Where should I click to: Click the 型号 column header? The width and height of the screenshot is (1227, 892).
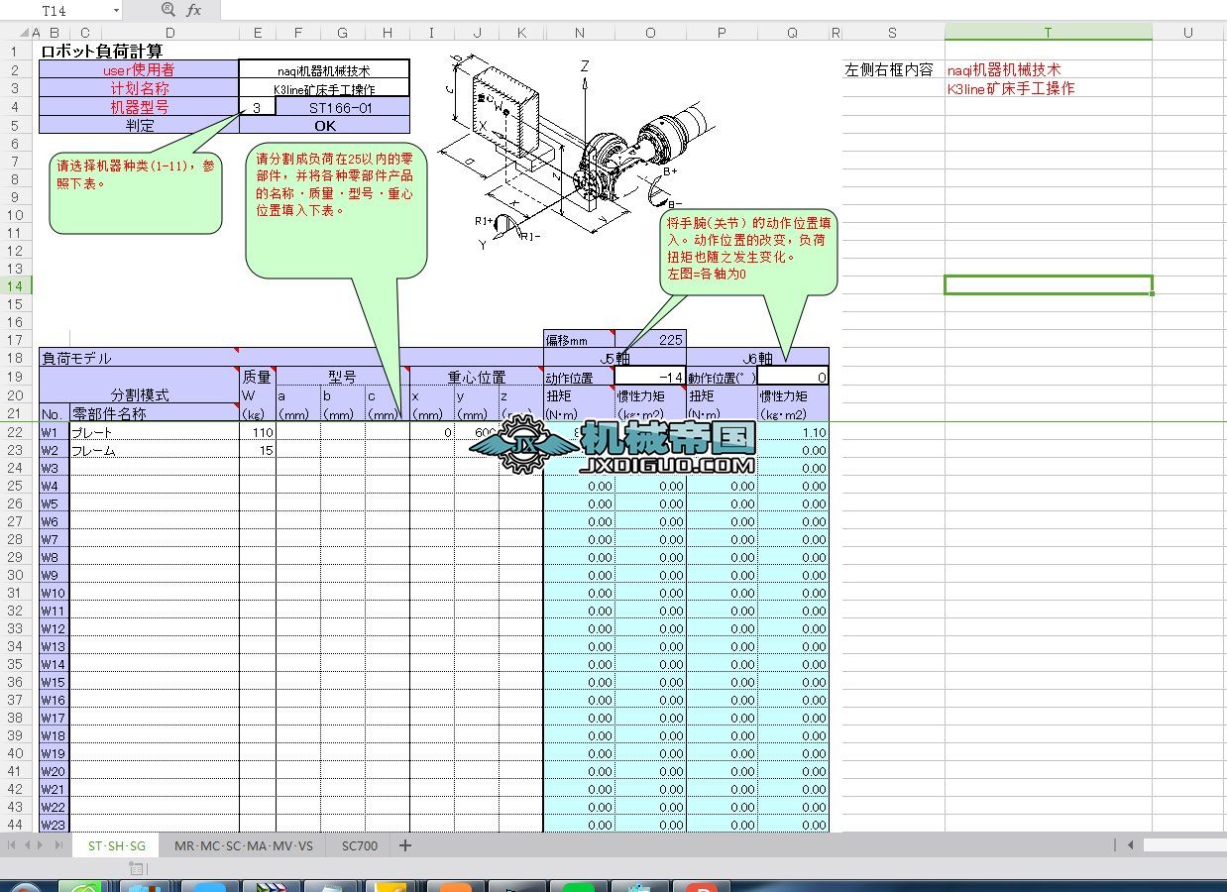pyautogui.click(x=343, y=377)
